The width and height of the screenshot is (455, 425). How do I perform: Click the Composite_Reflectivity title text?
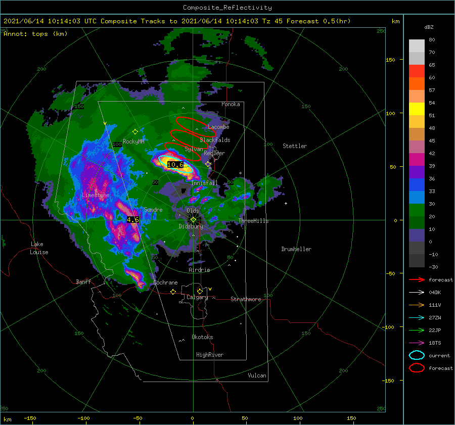pyautogui.click(x=227, y=8)
